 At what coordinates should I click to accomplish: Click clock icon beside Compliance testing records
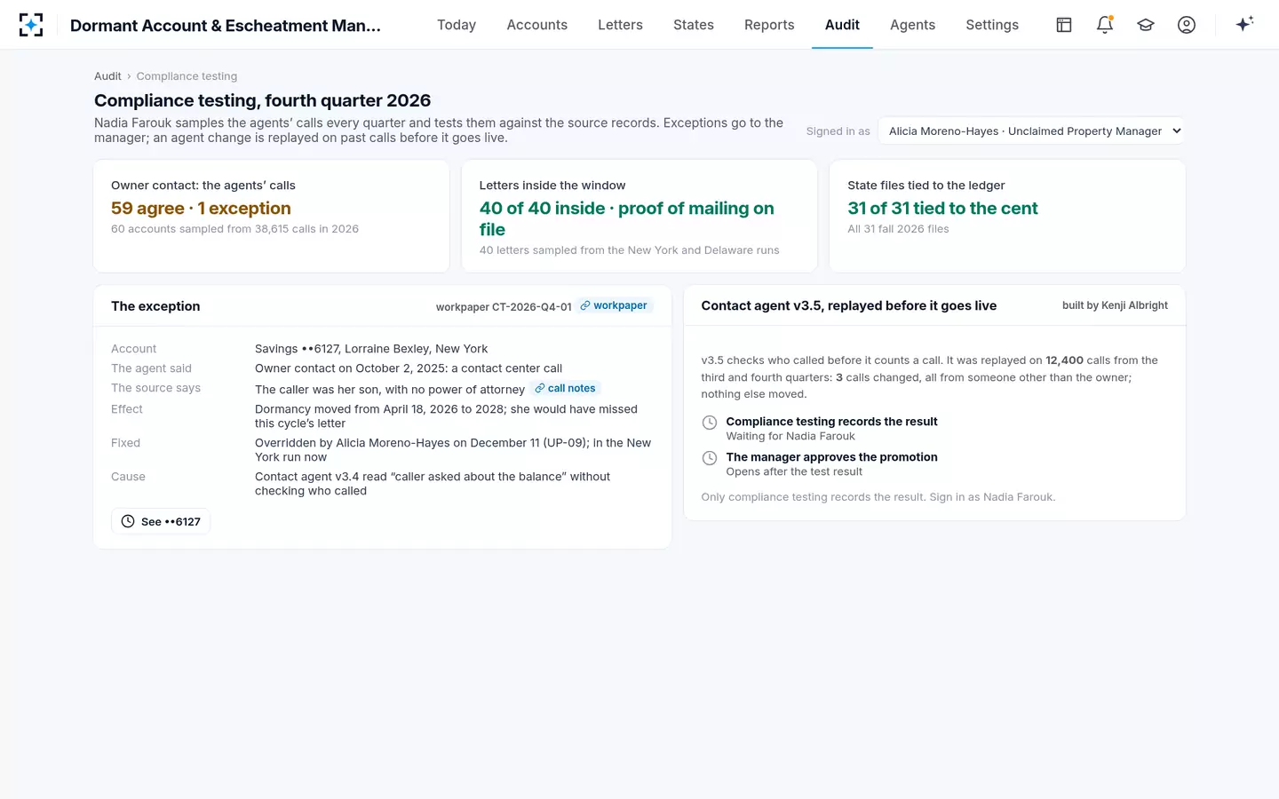710,423
